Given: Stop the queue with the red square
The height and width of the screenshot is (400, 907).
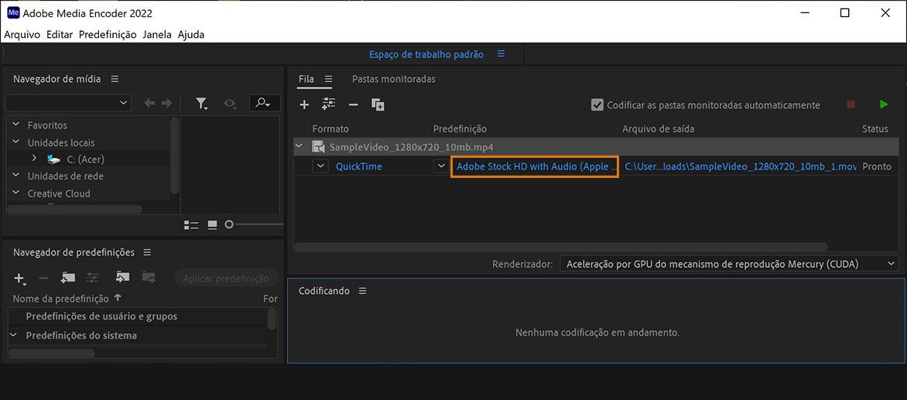Looking at the screenshot, I should [851, 104].
